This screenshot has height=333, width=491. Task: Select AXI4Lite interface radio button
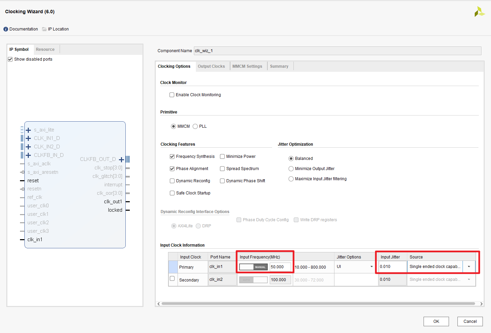(174, 226)
